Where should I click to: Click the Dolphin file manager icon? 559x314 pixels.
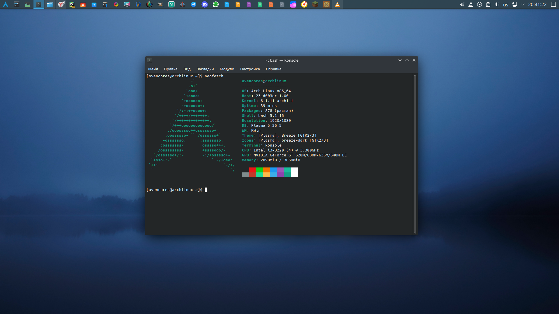tap(50, 4)
